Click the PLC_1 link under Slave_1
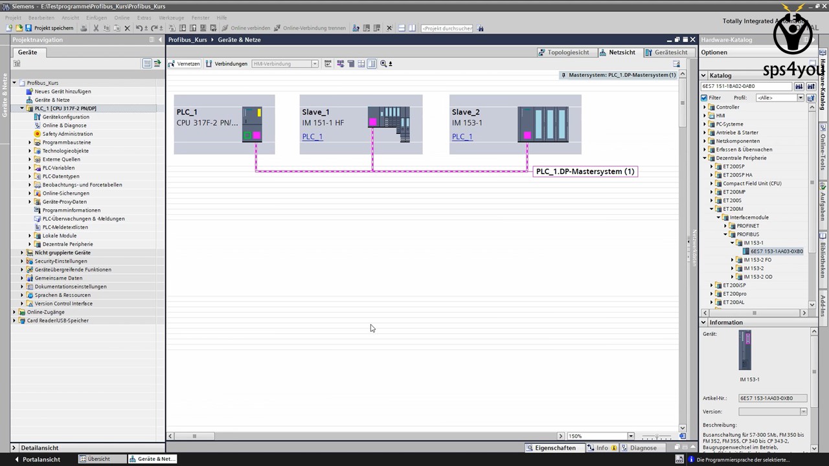 (x=312, y=137)
